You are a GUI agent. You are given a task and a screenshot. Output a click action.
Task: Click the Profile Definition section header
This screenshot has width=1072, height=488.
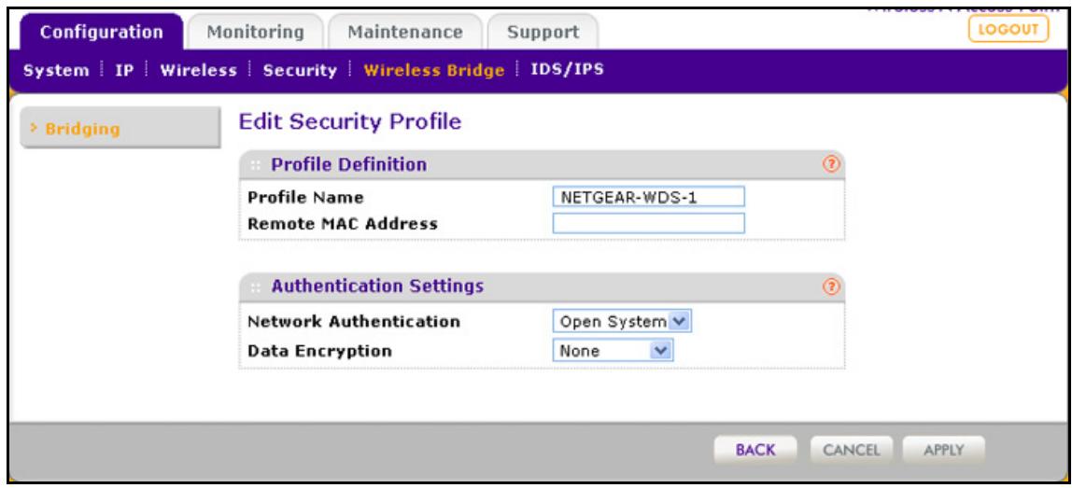(x=542, y=165)
